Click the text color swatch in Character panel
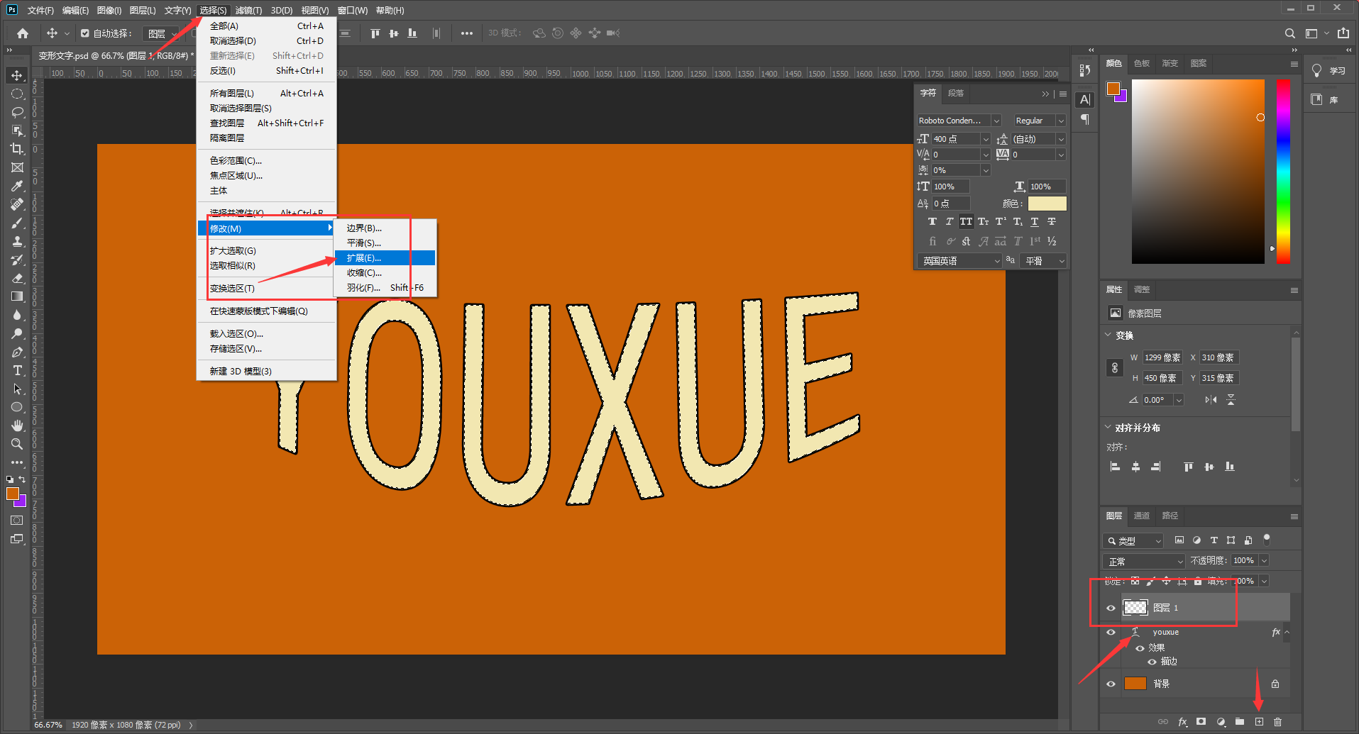 [x=1047, y=204]
